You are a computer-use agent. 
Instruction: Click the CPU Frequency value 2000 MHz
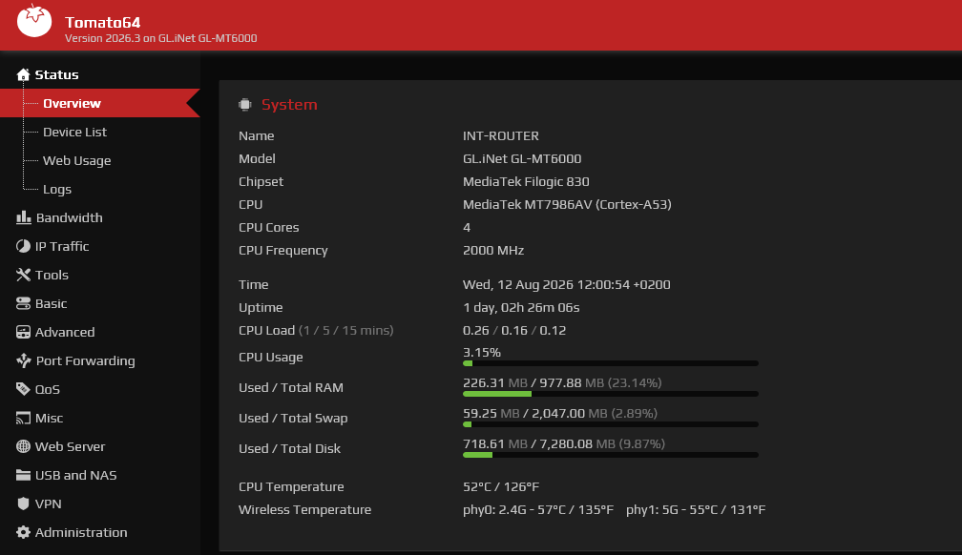click(493, 250)
